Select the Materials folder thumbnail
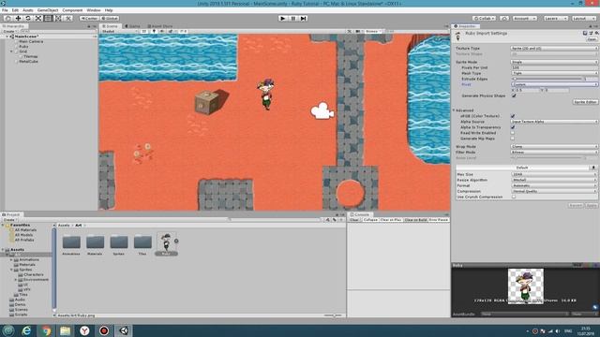The height and width of the screenshot is (337, 600). click(95, 242)
